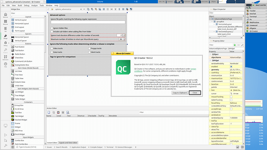Collapse the Containers section in Widget Box
The image size is (267, 150).
12,102
